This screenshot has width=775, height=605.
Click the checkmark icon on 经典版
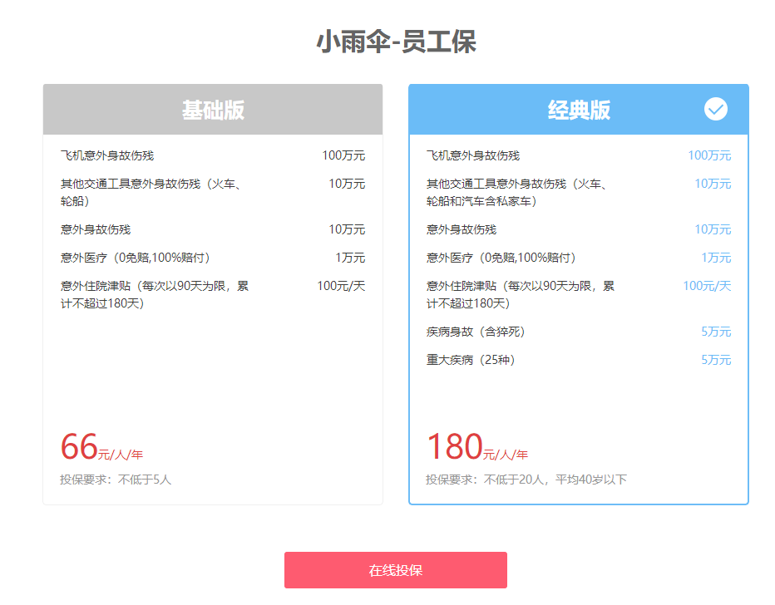pyautogui.click(x=716, y=109)
